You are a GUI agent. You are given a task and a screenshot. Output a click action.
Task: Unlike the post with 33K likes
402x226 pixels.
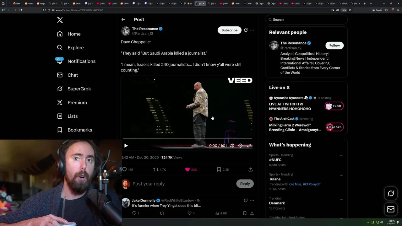(191, 169)
